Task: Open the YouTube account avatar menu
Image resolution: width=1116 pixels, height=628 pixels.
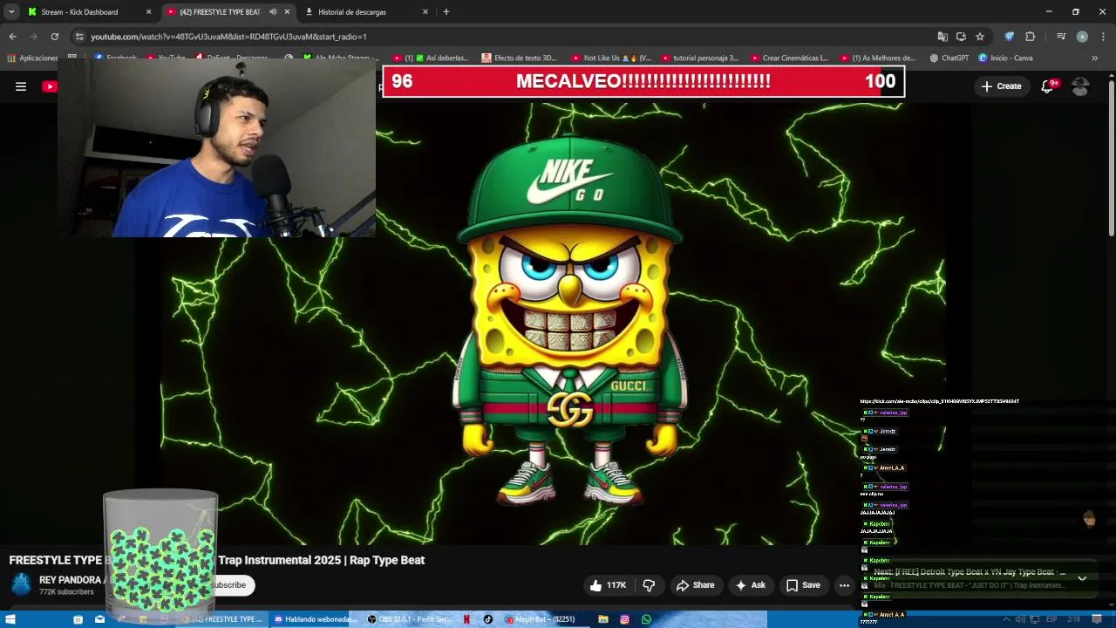Action: [x=1080, y=86]
